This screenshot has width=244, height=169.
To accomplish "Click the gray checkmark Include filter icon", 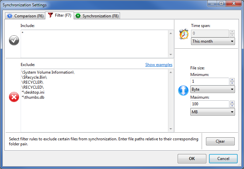I will (14, 40).
